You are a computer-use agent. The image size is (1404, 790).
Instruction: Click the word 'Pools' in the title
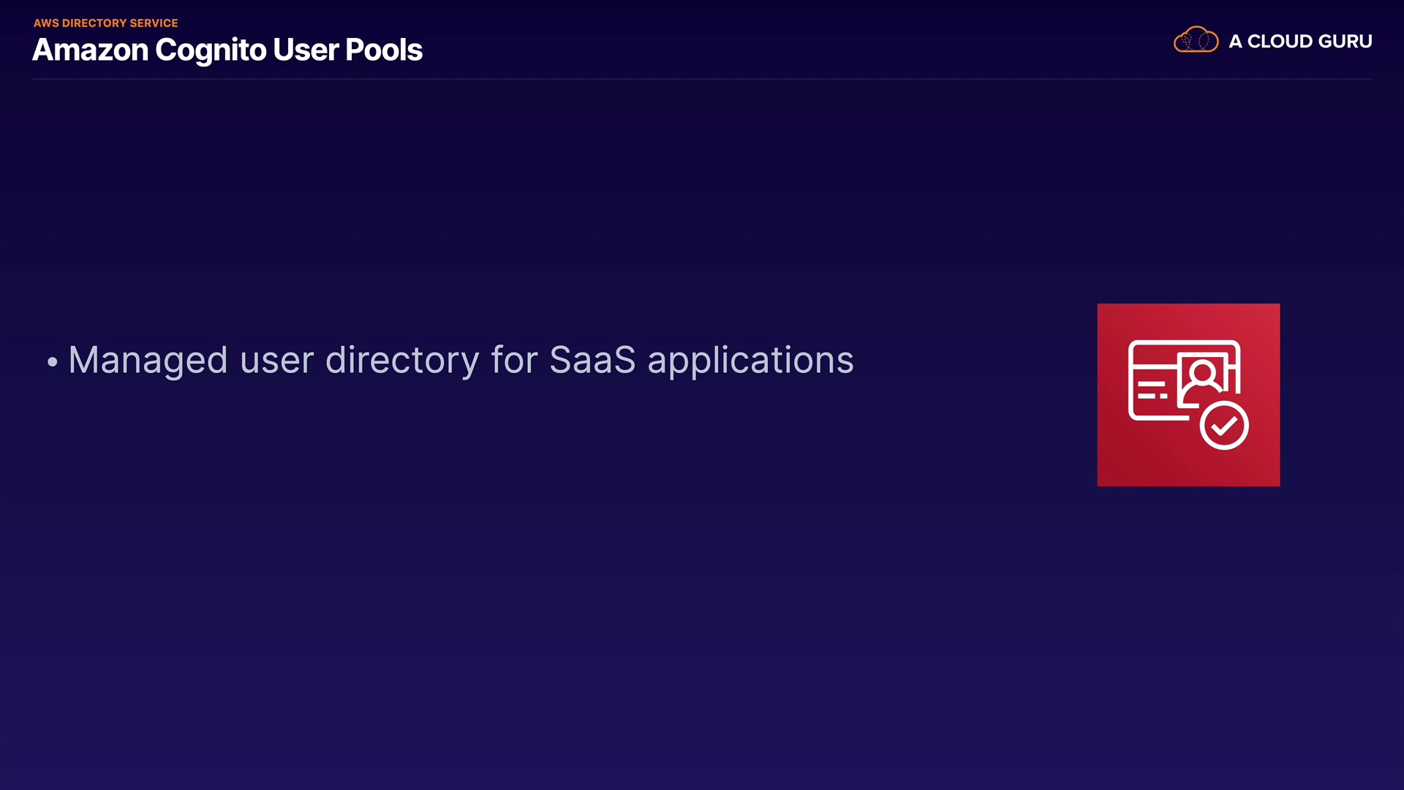(383, 50)
